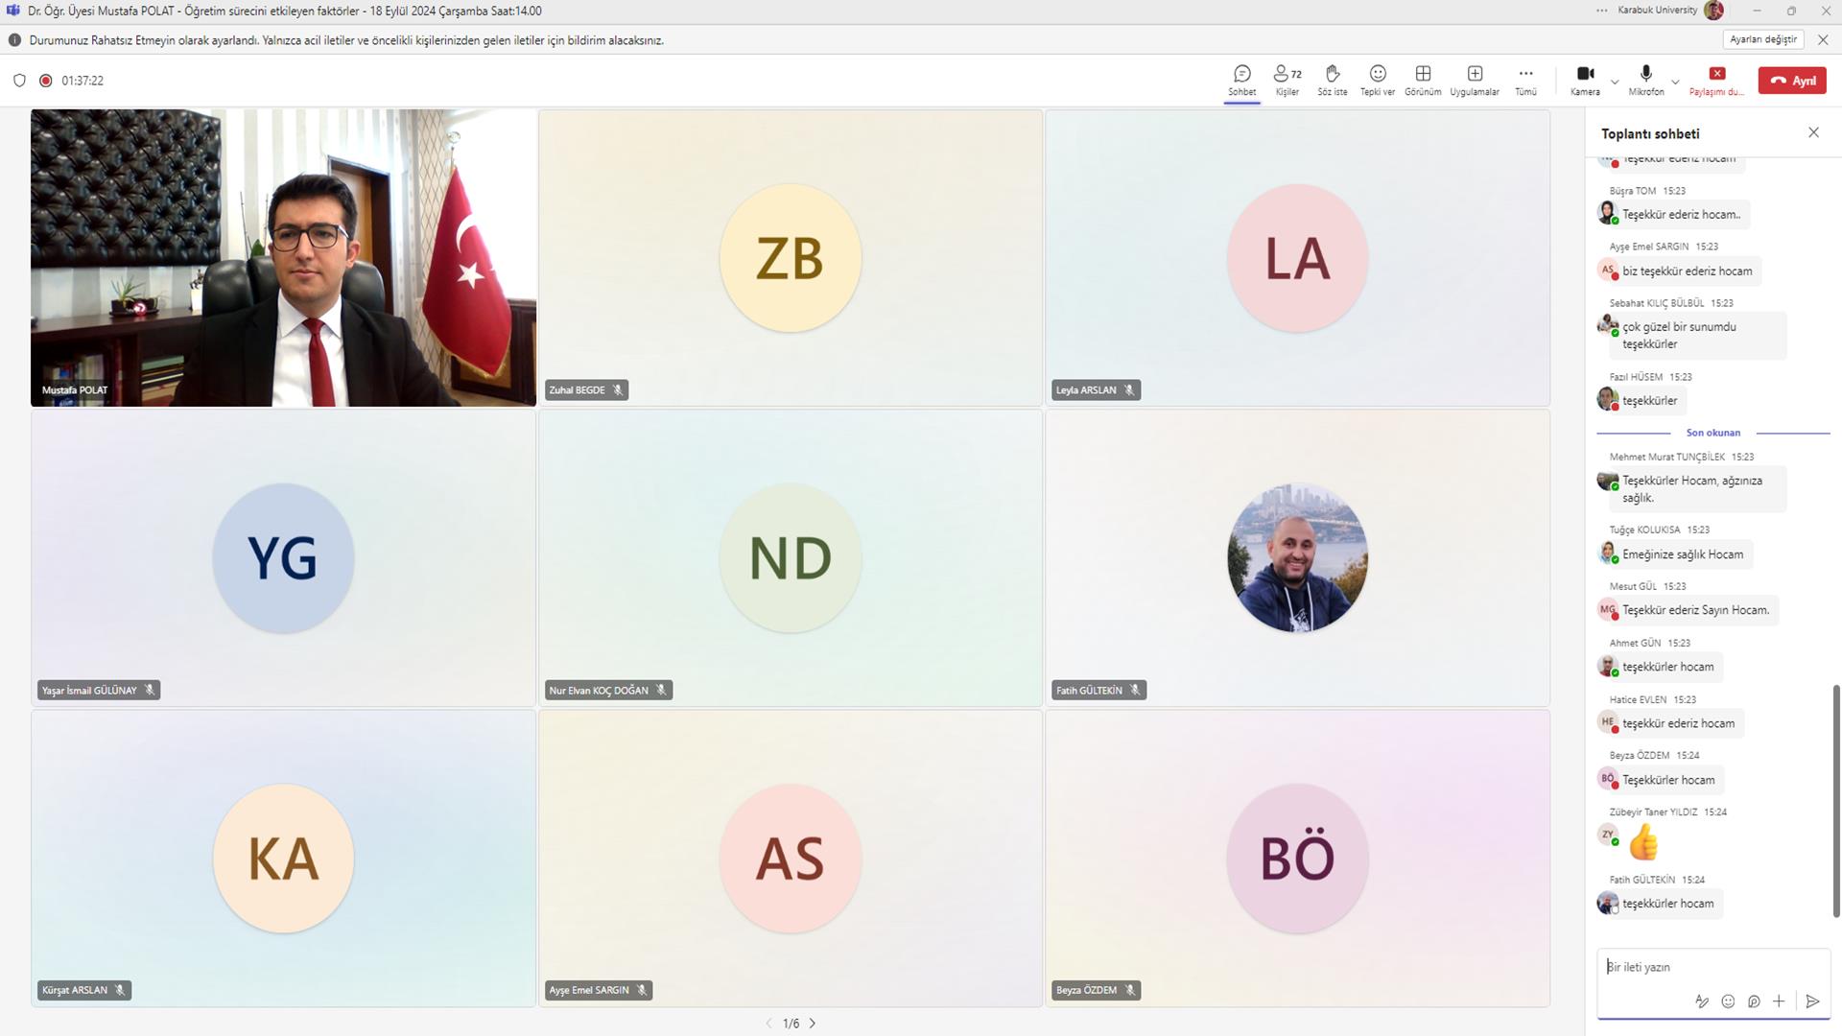Click the message input field
Image resolution: width=1842 pixels, height=1036 pixels.
[x=1712, y=967]
